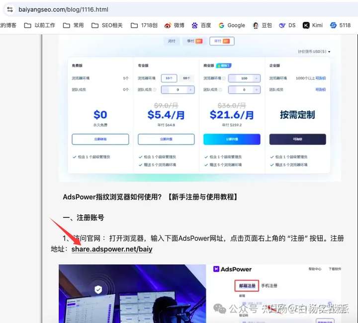Decrease 团队成员 count in 商业版 plan
Screen dimensions: 358x323
(x=232, y=90)
